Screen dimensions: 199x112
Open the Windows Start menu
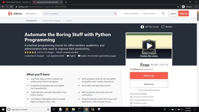(x=3, y=109)
